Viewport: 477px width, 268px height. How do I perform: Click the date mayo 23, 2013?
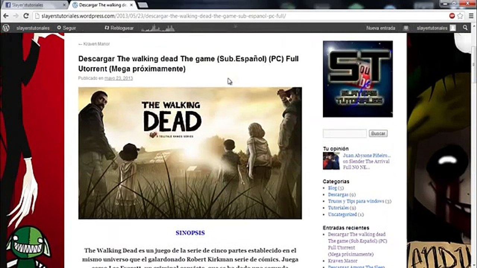click(119, 78)
